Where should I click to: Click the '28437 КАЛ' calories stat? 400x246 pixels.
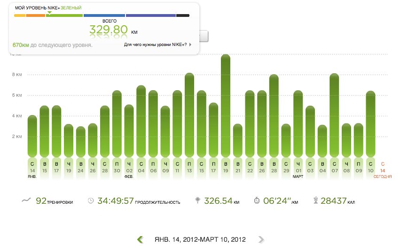[338, 201]
